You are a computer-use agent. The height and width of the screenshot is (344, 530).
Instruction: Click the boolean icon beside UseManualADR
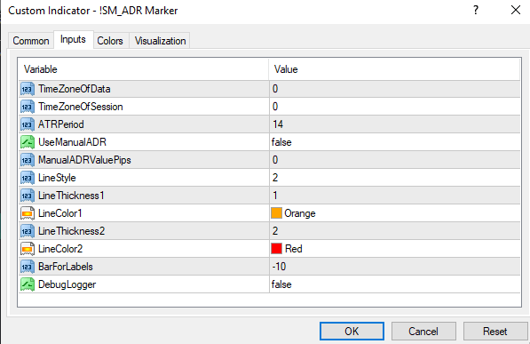(28, 142)
